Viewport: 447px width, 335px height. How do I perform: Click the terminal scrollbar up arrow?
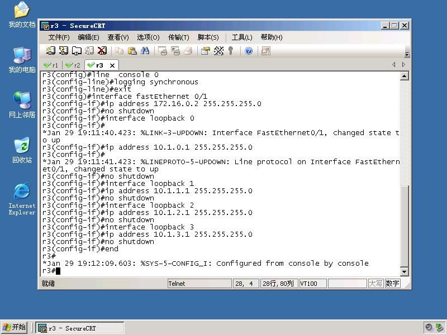pos(404,76)
